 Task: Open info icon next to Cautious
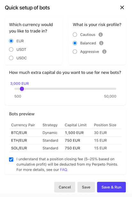[x=101, y=35]
